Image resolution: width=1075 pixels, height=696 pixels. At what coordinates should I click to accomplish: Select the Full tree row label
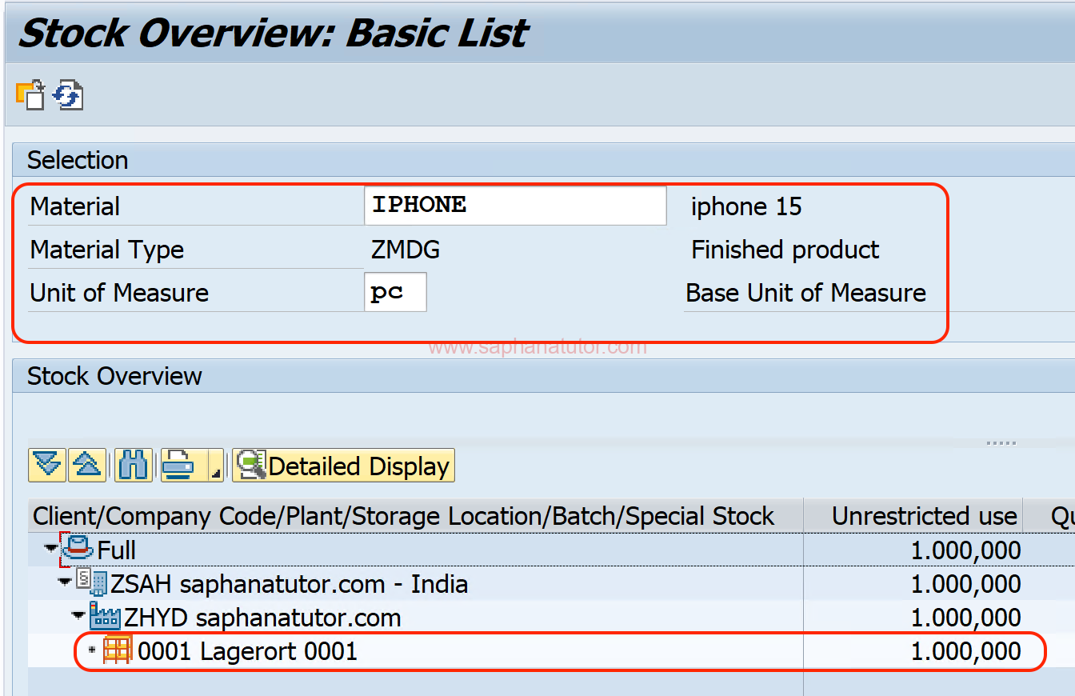[117, 550]
